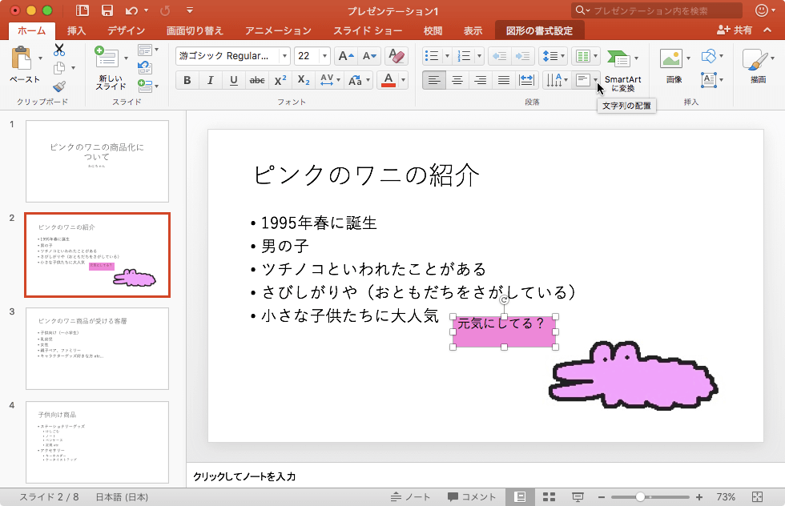Open the アニメーション ribbon tab
The image size is (785, 506).
point(278,30)
